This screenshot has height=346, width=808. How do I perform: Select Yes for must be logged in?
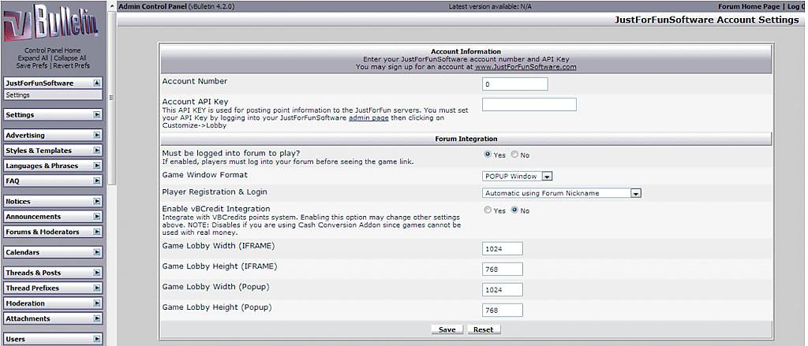(488, 154)
